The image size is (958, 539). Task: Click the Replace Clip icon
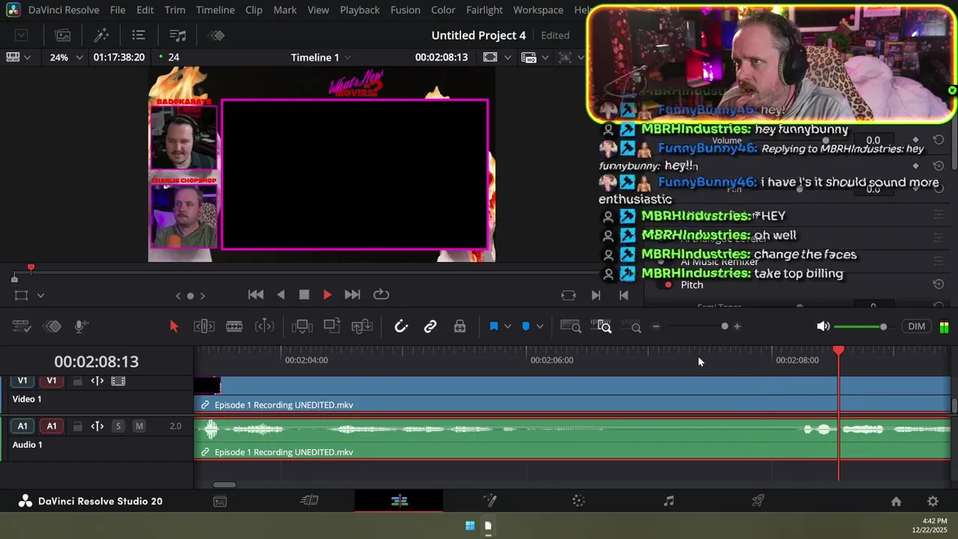(x=362, y=326)
